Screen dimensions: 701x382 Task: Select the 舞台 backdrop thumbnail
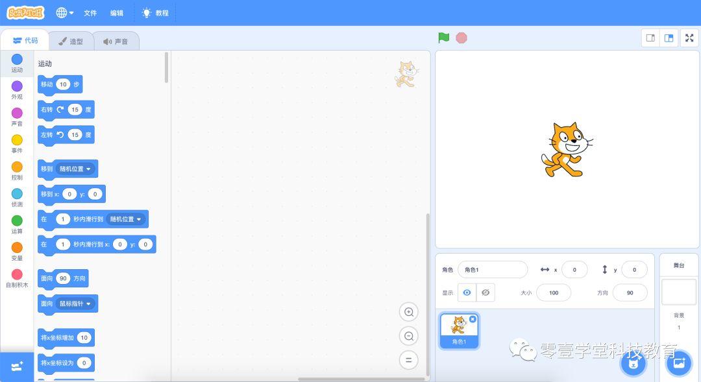click(679, 292)
